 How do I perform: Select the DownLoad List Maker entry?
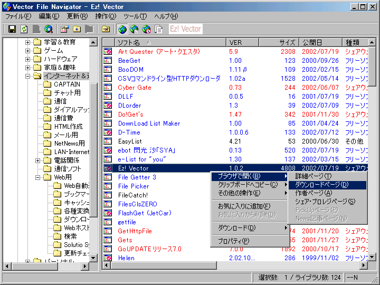click(149, 123)
